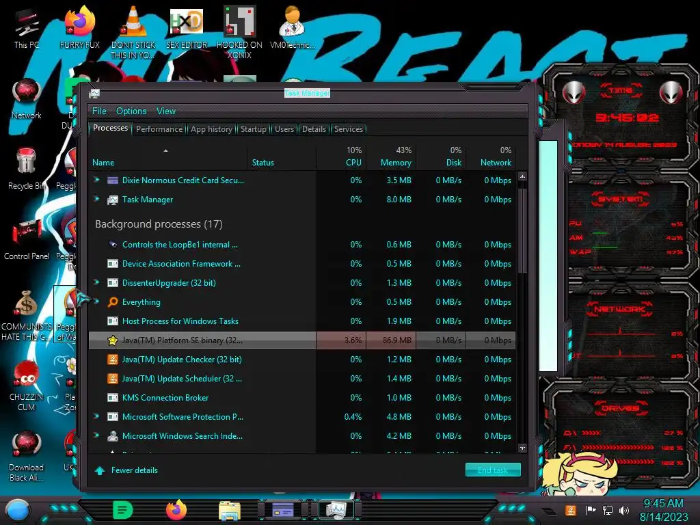Sort by the Disk column header
700x525 pixels.
[442, 157]
